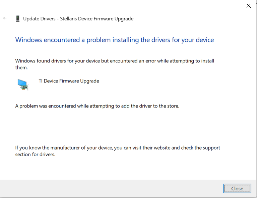The height and width of the screenshot is (198, 257).
Task: Click the word "store" in the error message
Action: point(172,106)
